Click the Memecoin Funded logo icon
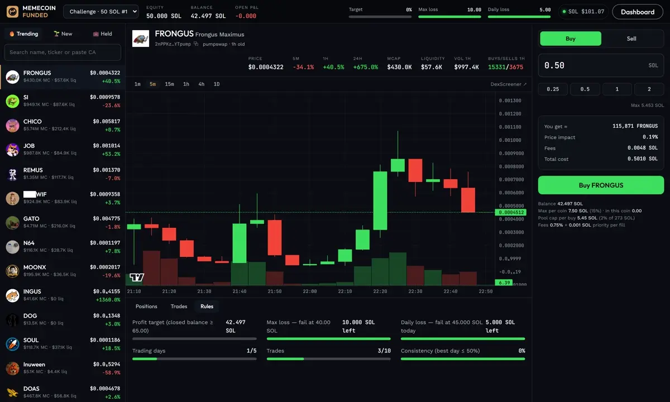The height and width of the screenshot is (402, 670). pyautogui.click(x=12, y=12)
